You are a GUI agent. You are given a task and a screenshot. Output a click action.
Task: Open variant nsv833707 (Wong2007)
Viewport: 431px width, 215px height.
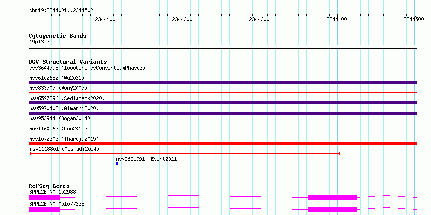[58, 88]
